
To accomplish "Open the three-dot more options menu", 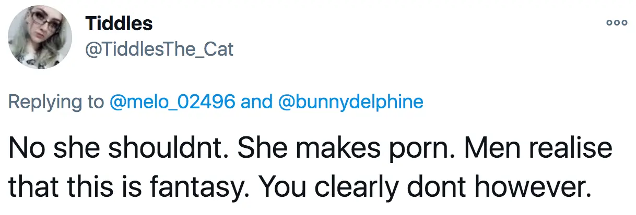I will click(x=615, y=23).
